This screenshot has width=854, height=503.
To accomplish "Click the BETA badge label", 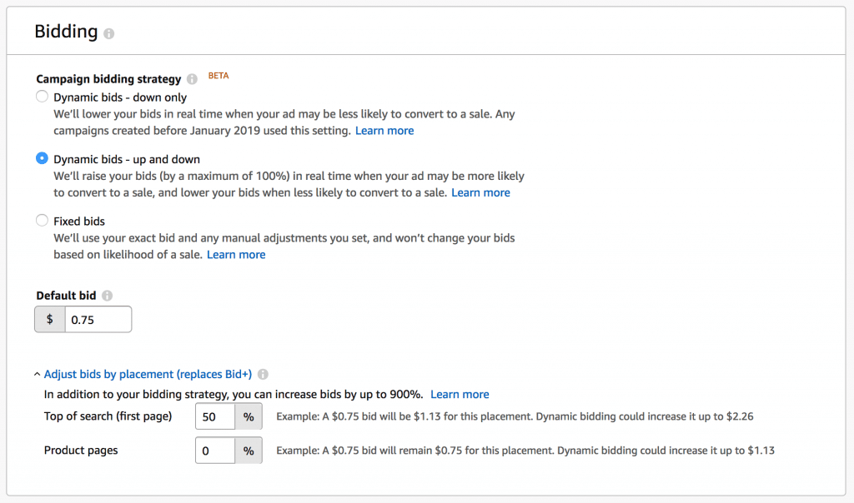I will coord(219,76).
